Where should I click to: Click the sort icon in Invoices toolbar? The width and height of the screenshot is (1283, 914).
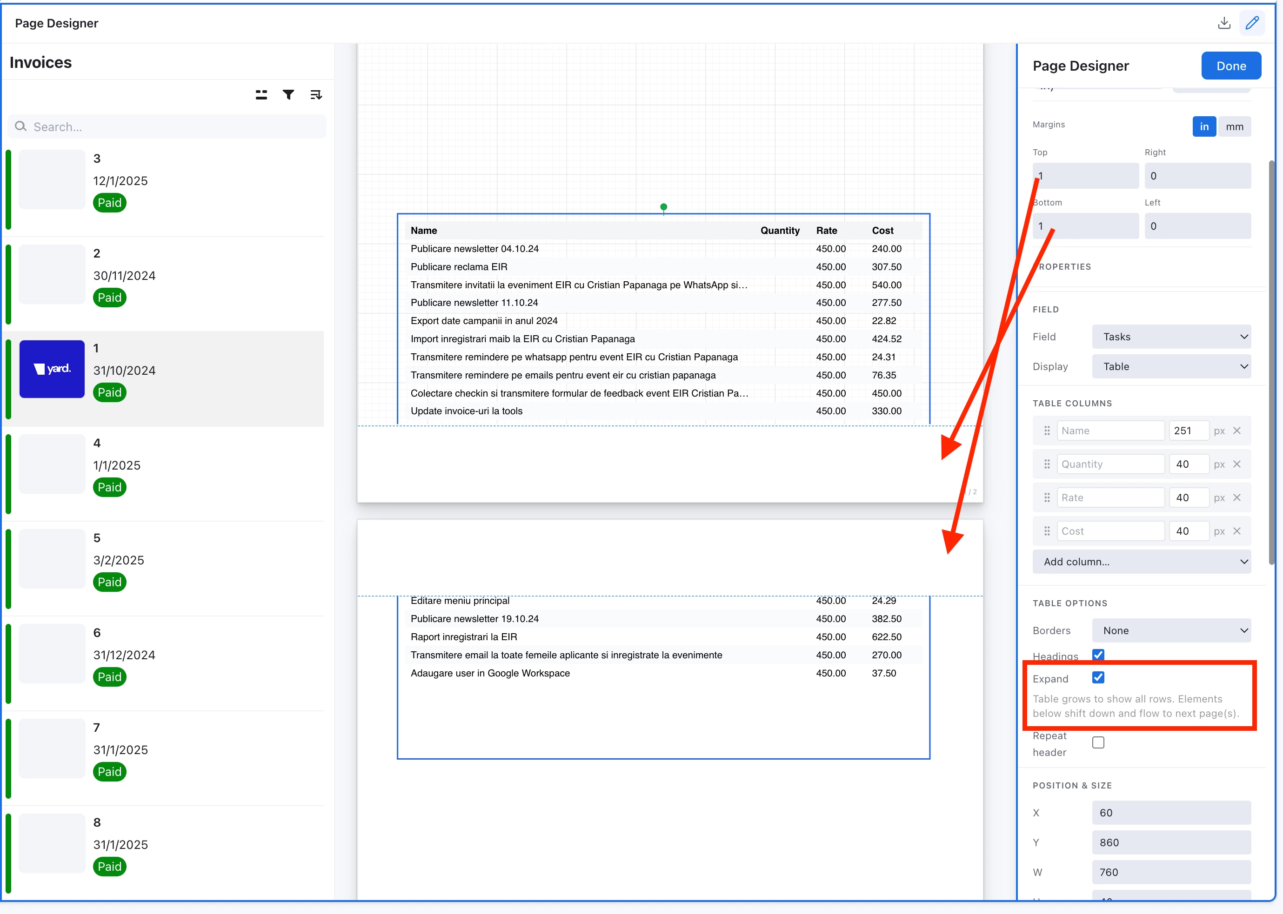316,94
